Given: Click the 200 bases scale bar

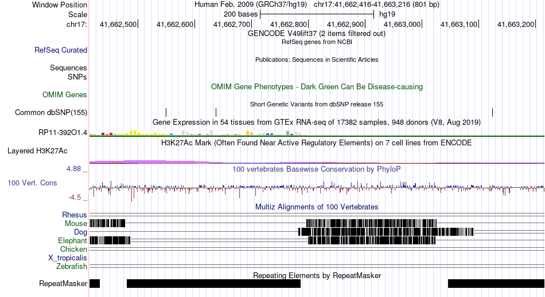Looking at the screenshot, I should [317, 14].
